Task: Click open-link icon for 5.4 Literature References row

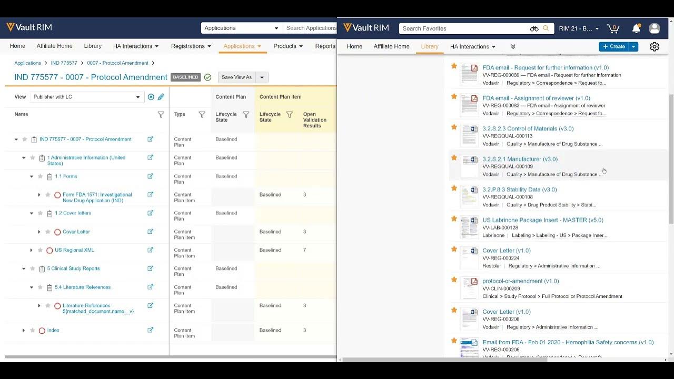Action: click(150, 287)
